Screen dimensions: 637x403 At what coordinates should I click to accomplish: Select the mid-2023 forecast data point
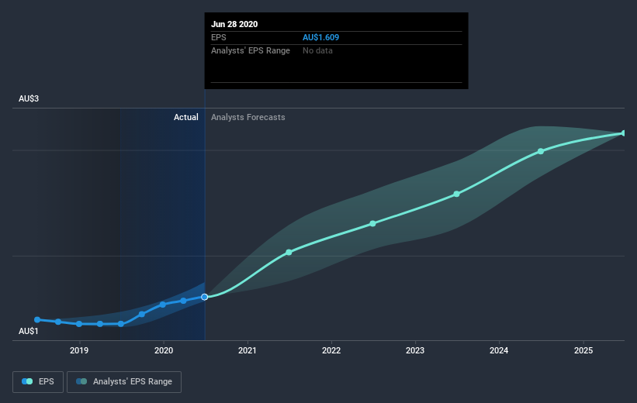coord(457,194)
